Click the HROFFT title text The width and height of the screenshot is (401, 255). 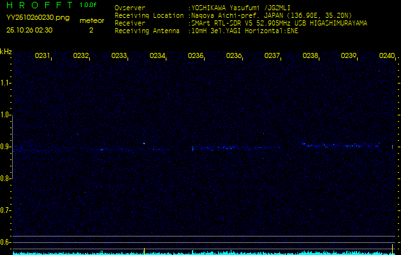click(x=38, y=5)
